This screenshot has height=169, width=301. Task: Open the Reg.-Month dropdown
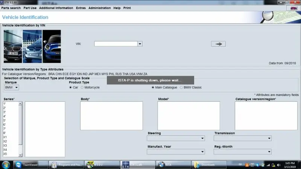tap(242, 152)
